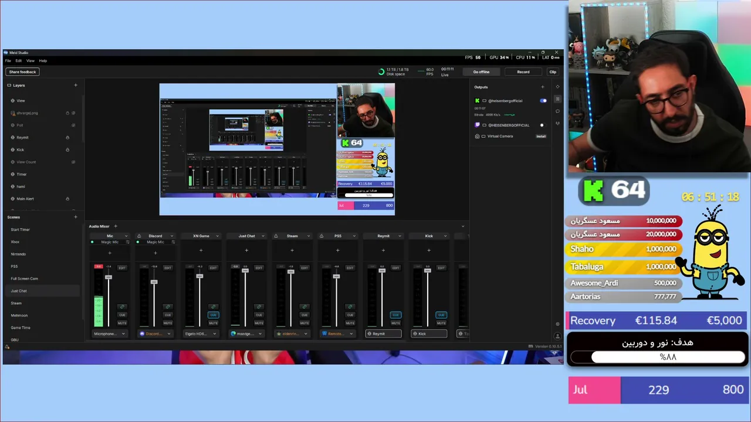Mute the Mic channel
The height and width of the screenshot is (422, 751).
coord(122,323)
